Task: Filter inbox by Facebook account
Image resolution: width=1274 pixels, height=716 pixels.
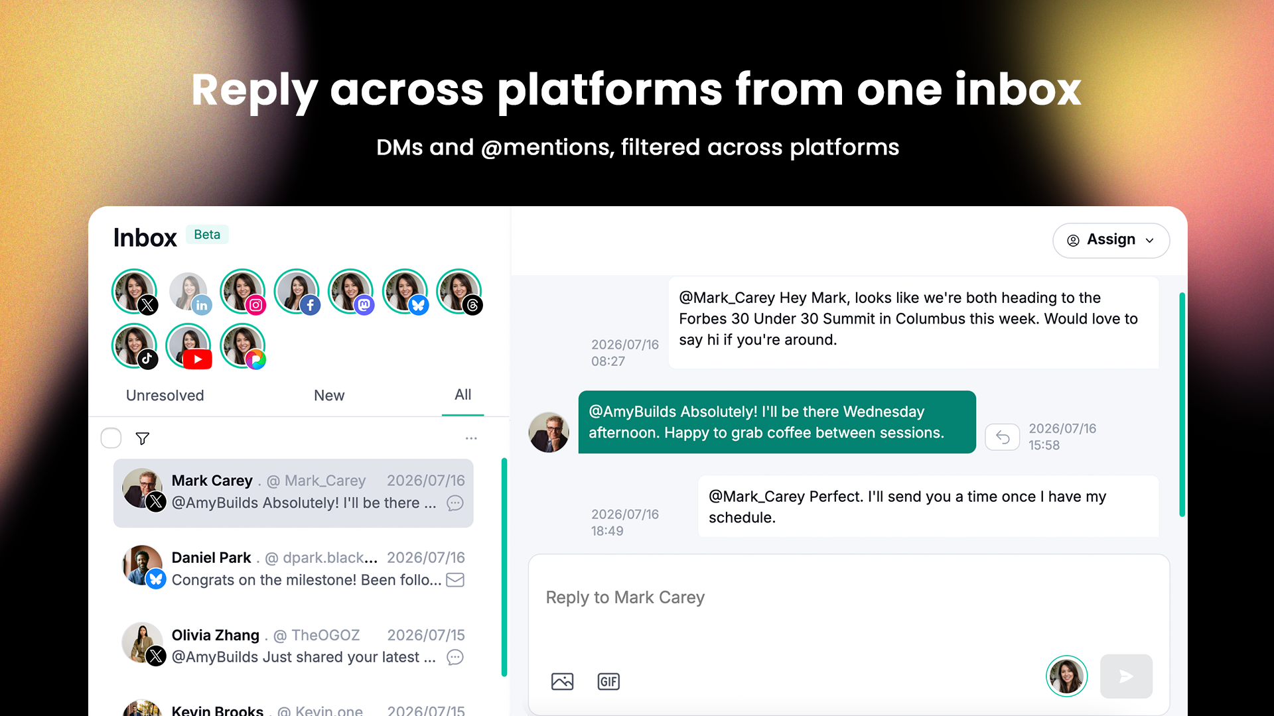Action: coord(297,292)
